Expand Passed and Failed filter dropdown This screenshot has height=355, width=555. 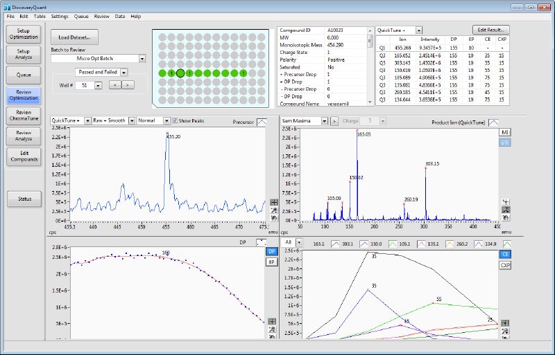[x=123, y=71]
